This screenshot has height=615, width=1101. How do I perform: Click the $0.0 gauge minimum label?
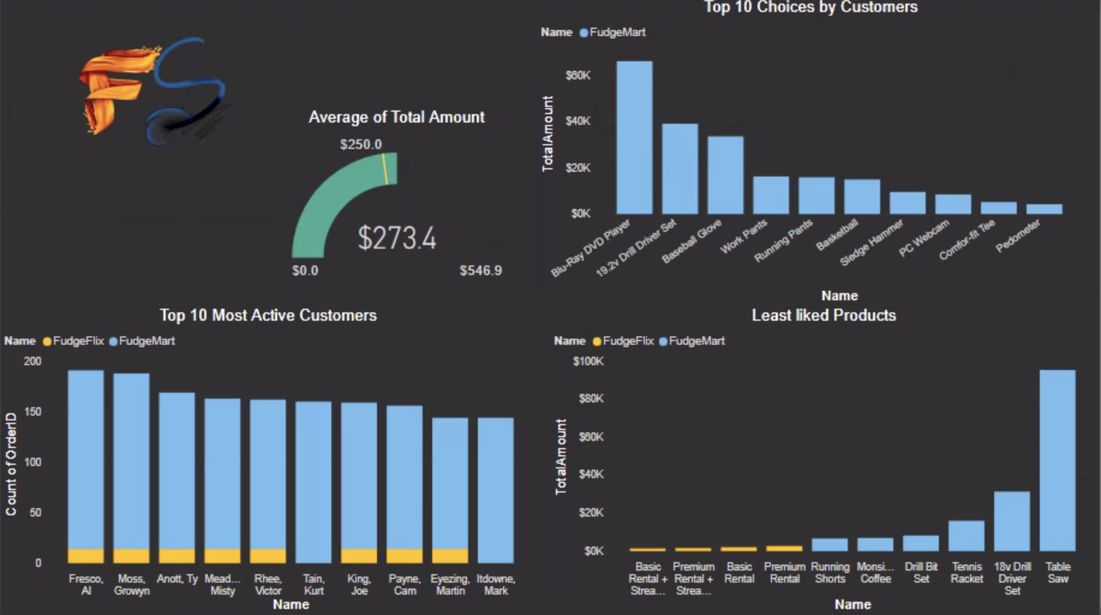click(305, 271)
